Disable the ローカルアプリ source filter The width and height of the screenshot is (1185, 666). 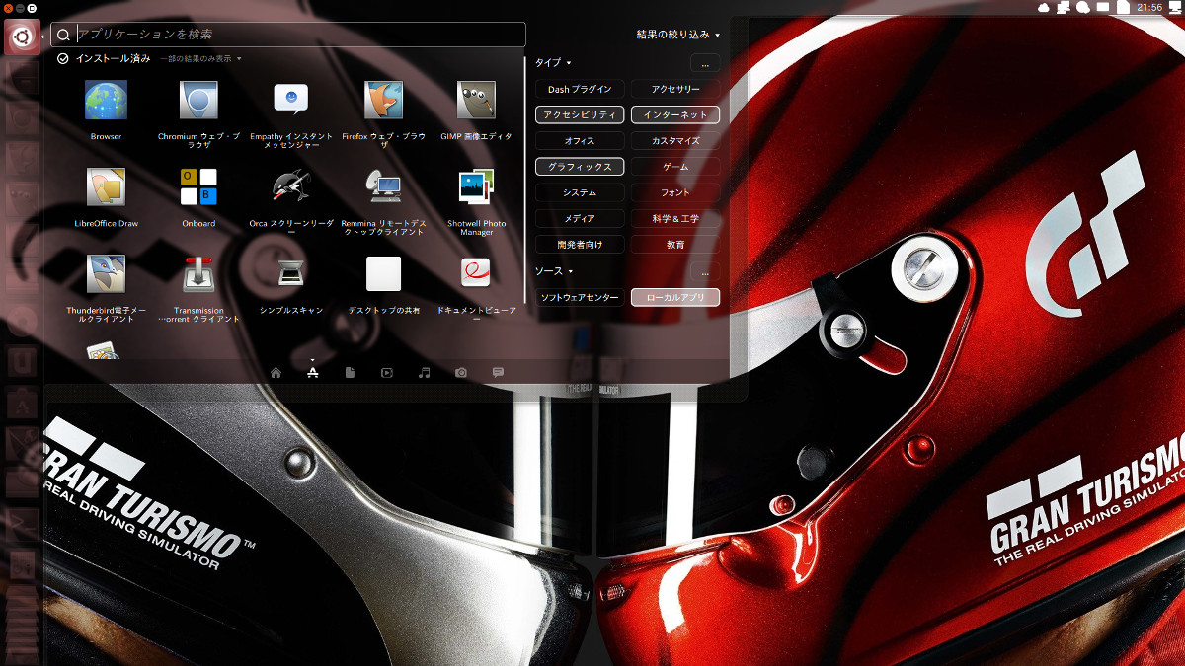(675, 297)
